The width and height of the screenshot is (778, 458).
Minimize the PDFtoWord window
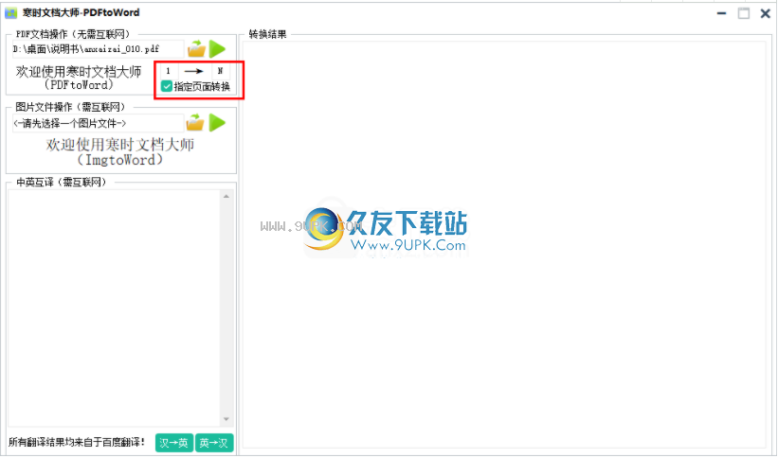[x=722, y=13]
